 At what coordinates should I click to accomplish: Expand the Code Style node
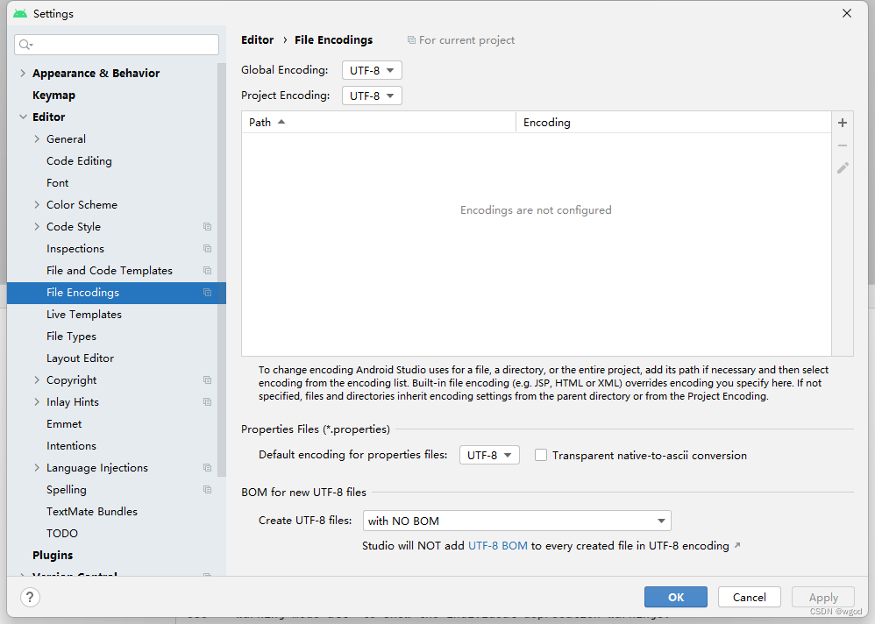[37, 226]
